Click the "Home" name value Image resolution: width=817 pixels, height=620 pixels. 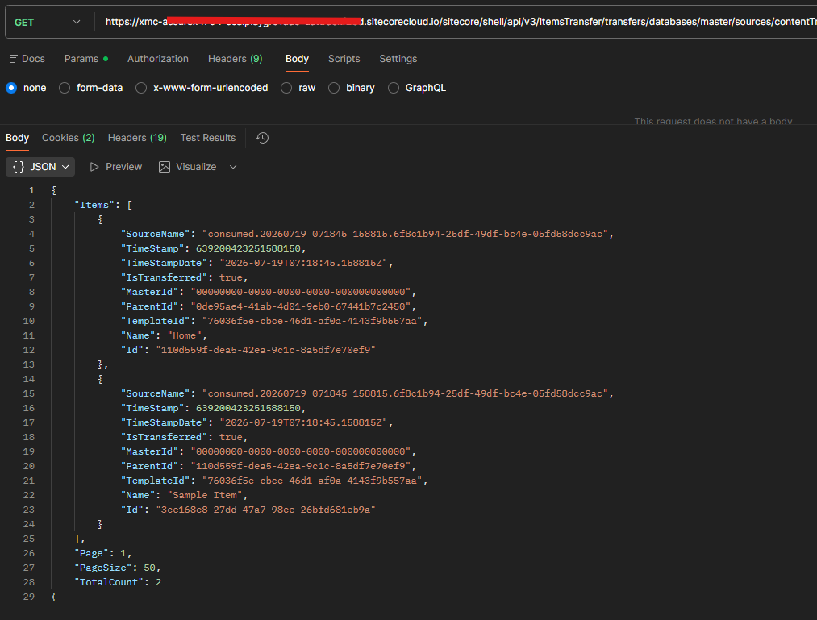click(x=184, y=336)
